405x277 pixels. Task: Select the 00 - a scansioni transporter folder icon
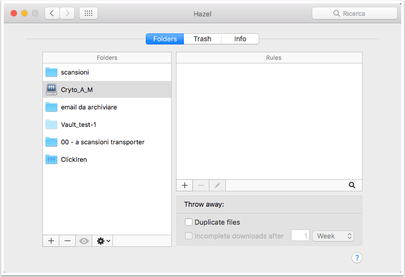(x=51, y=142)
